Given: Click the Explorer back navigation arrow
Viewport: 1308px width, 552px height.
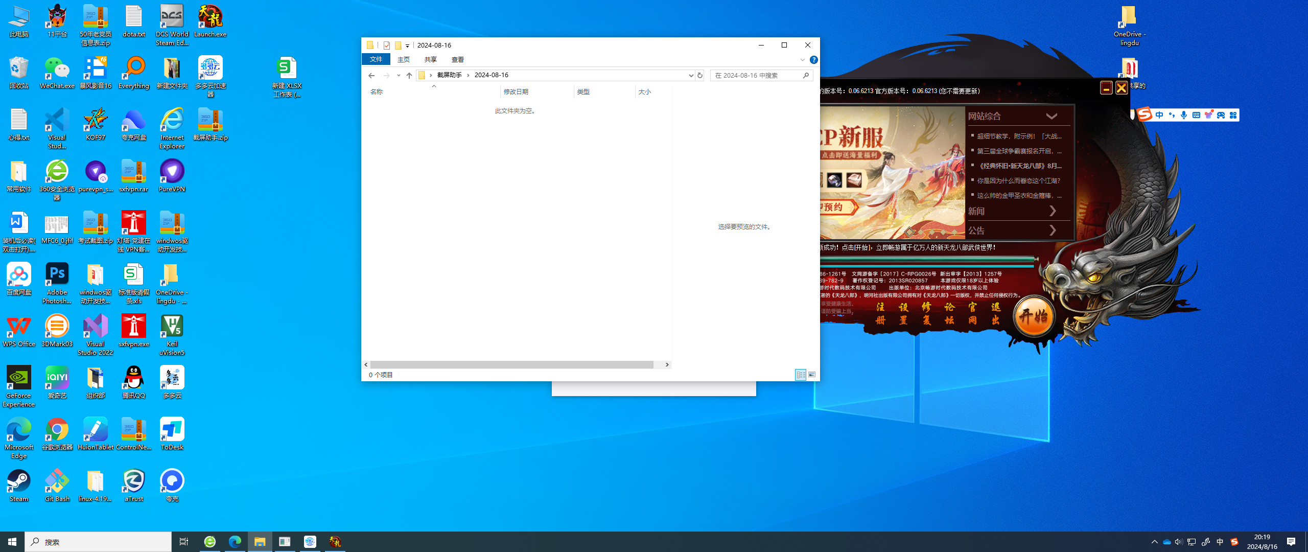Looking at the screenshot, I should point(371,75).
